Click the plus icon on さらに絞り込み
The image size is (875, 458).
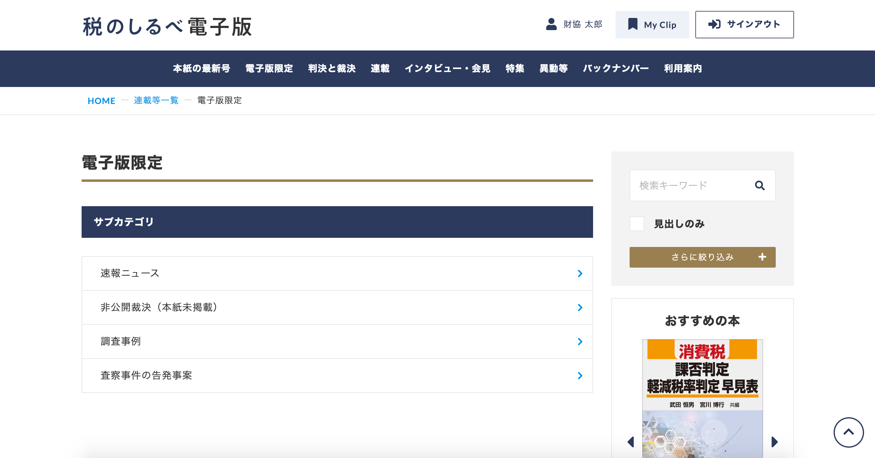(762, 257)
